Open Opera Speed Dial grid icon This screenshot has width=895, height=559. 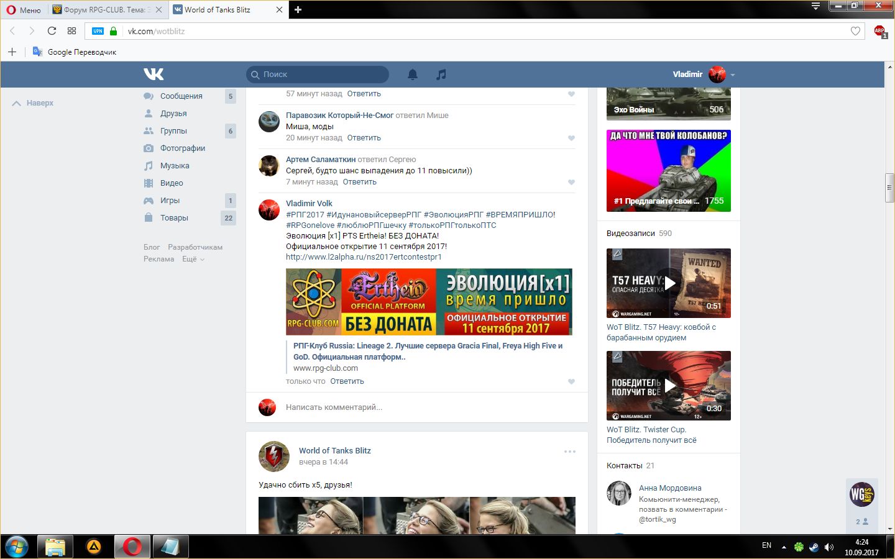[x=71, y=31]
